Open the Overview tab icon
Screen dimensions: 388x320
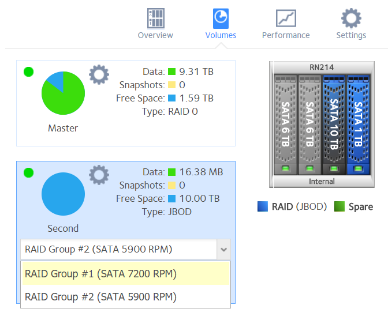point(155,18)
